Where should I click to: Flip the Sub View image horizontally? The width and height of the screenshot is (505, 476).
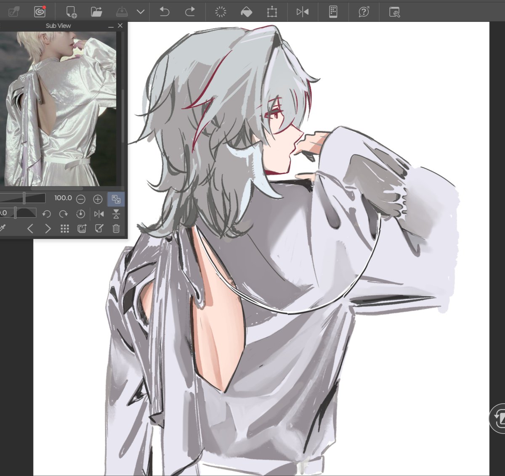[x=99, y=214]
